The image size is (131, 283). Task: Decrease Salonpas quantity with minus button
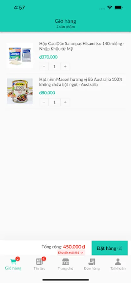point(44,66)
